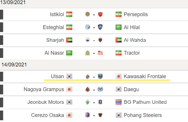Screen dimensions: 188x122
Task: Click the Sharjah club crest
Action: pos(88,40)
